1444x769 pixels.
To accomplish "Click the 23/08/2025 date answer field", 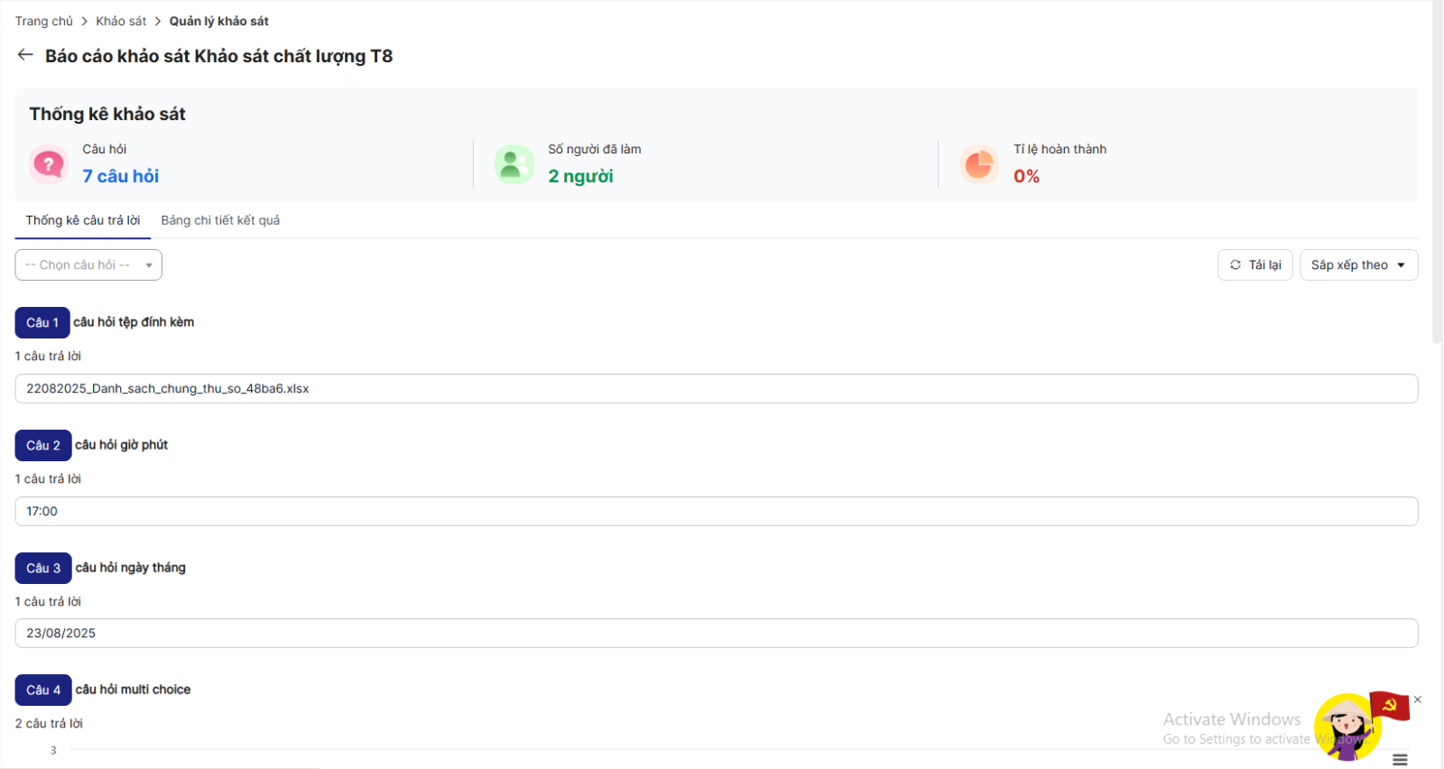I will point(716,633).
